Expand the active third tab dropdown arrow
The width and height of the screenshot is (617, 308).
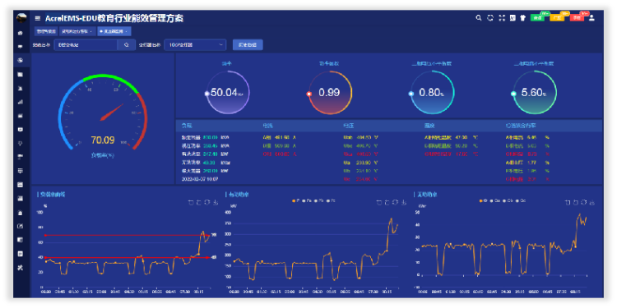tap(126, 31)
